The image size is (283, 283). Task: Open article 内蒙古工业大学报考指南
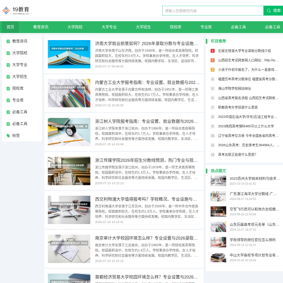click(147, 83)
